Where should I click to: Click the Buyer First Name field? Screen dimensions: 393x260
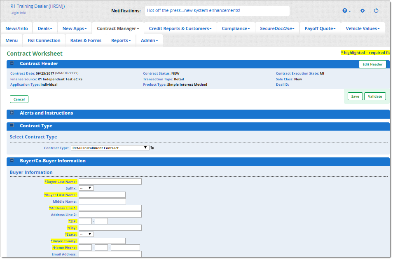click(102, 195)
